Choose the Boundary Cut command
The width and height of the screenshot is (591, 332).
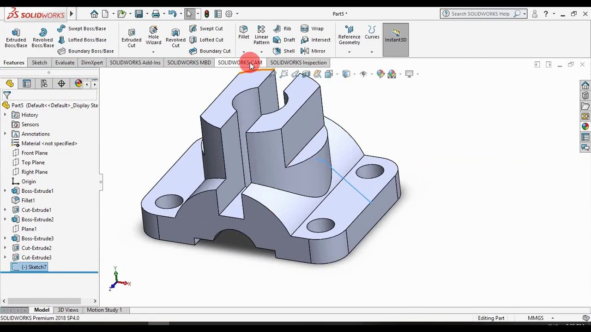pos(210,51)
